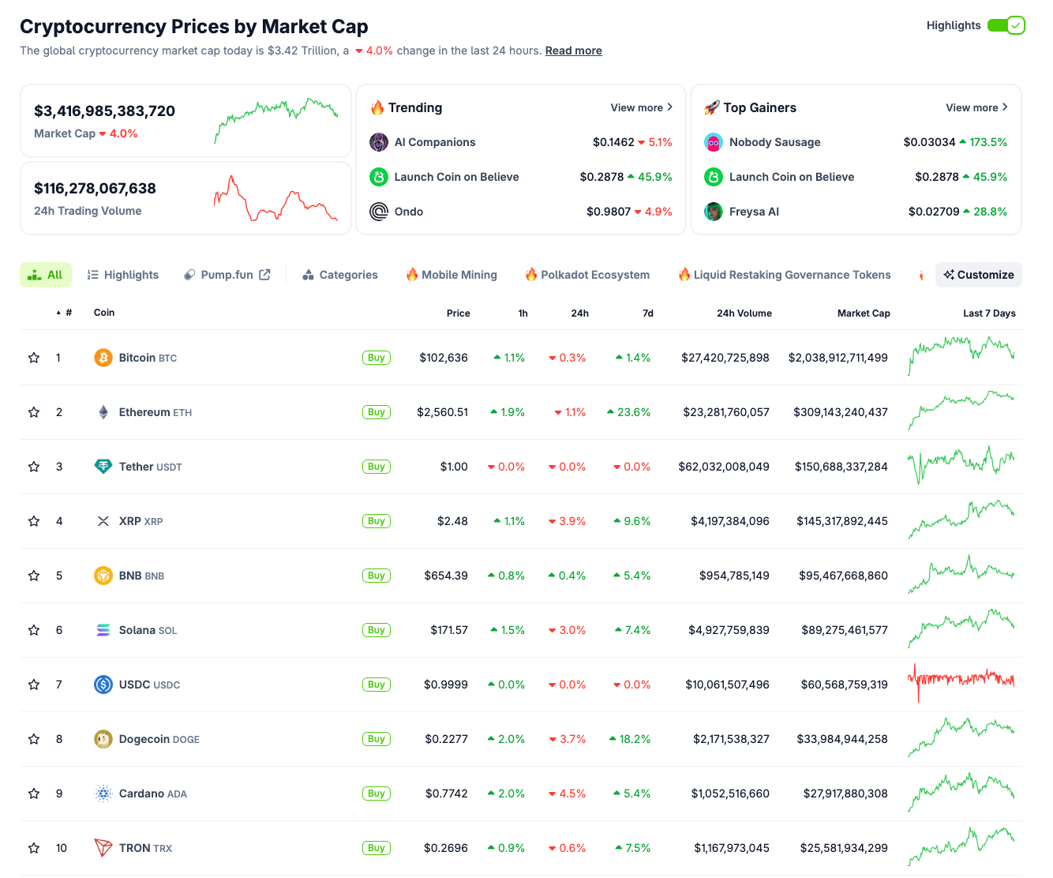The width and height of the screenshot is (1053, 878).
Task: Toggle the TRON favorite star
Action: [34, 848]
